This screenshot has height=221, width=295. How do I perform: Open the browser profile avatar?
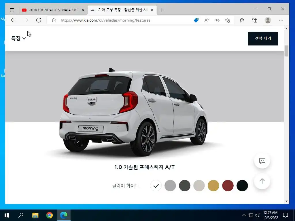[268, 20]
